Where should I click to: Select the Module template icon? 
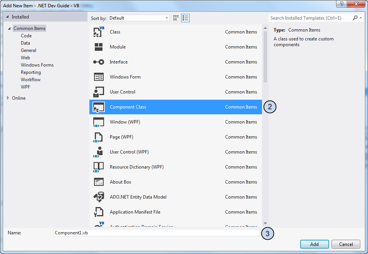tap(99, 47)
